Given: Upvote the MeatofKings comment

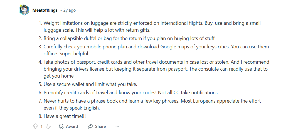Looking at the screenshot, I should tap(35, 126).
